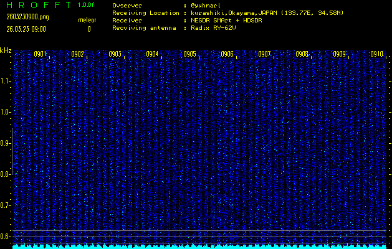
Task: Click the 0910 time marker
Action: [376, 54]
